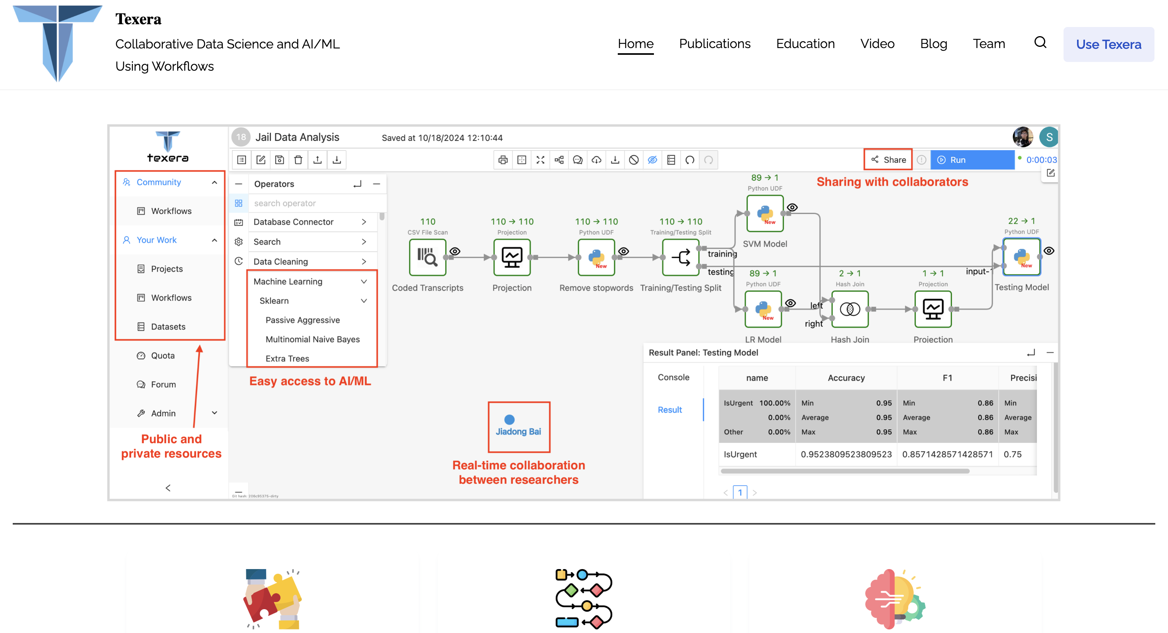Click the undo arrow icon in toolbar
The image size is (1168, 633).
pos(690,160)
